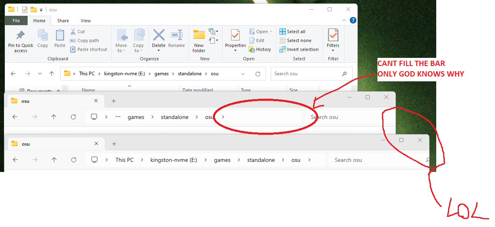Refresh the tabbed window with '…' breadcrumb
This screenshot has width=495, height=227.
pyautogui.click(x=73, y=117)
